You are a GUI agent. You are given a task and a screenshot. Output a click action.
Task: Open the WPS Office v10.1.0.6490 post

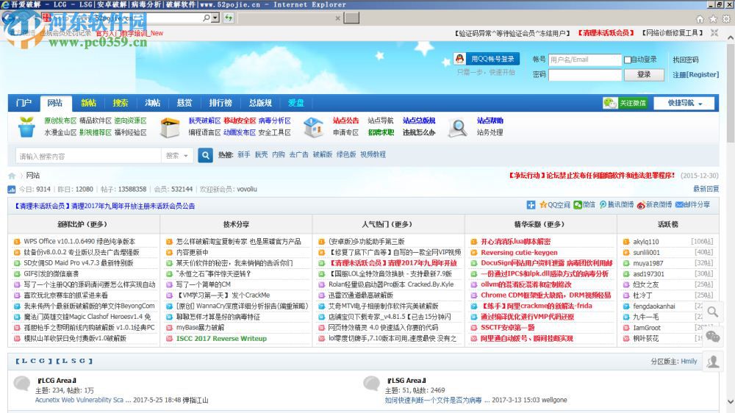79,242
